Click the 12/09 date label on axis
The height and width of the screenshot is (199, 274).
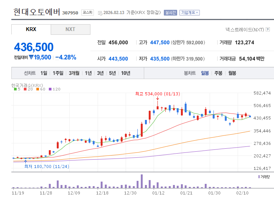click(74, 193)
